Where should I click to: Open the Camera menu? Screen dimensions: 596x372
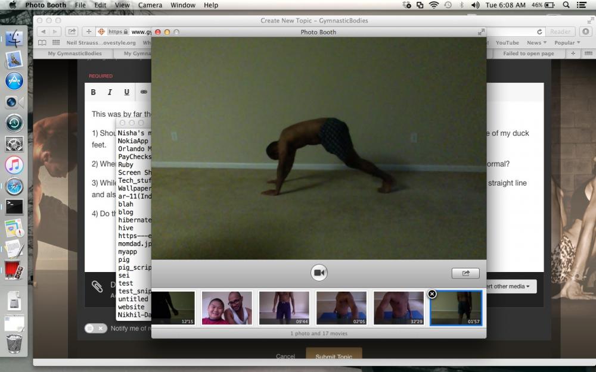150,5
